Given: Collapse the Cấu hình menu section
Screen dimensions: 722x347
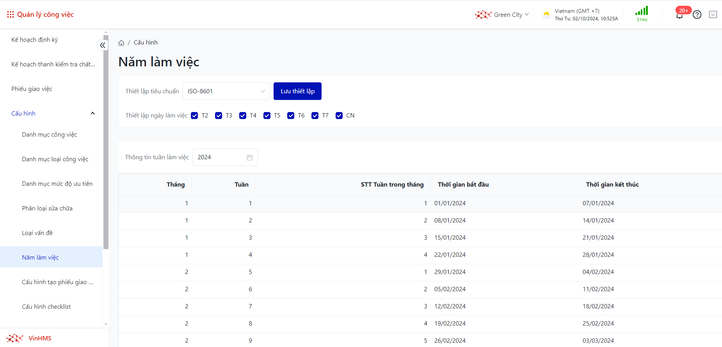Looking at the screenshot, I should (x=92, y=114).
